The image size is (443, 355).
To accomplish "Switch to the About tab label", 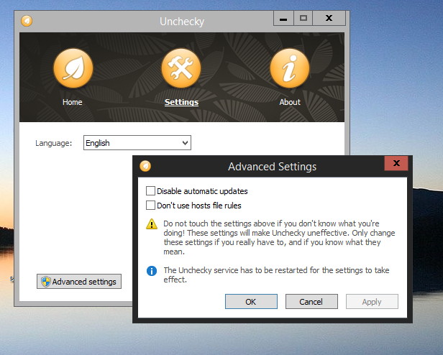I will (x=290, y=102).
